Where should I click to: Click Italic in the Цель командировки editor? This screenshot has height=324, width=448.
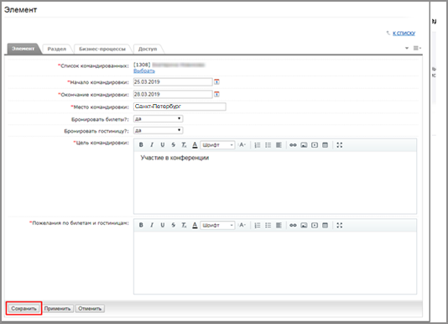pos(152,145)
